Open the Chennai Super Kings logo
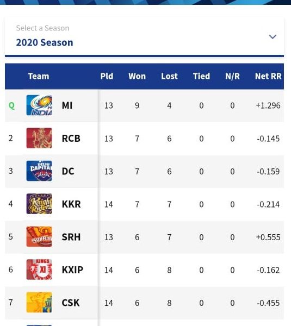The width and height of the screenshot is (291, 326). pyautogui.click(x=39, y=302)
